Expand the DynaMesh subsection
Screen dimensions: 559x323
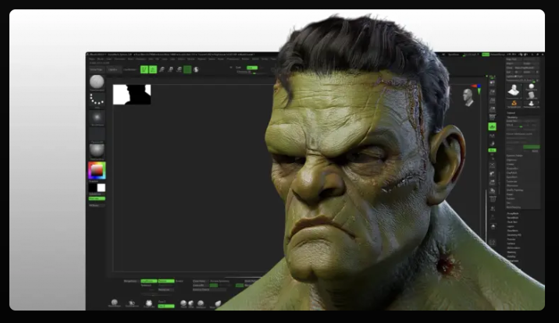512,177
